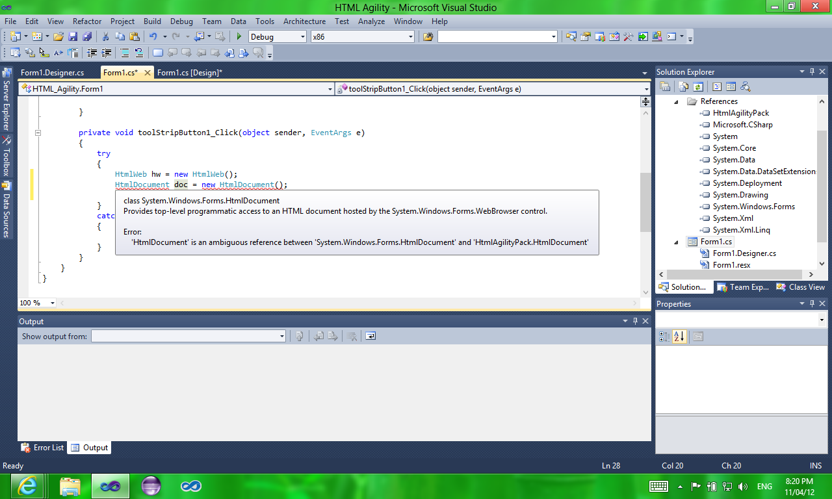Click the Save All toolbar icon
Viewport: 832px width, 499px height.
click(86, 37)
